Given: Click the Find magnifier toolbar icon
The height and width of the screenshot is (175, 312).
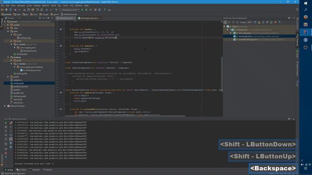Looking at the screenshot, I should click(x=38, y=10).
